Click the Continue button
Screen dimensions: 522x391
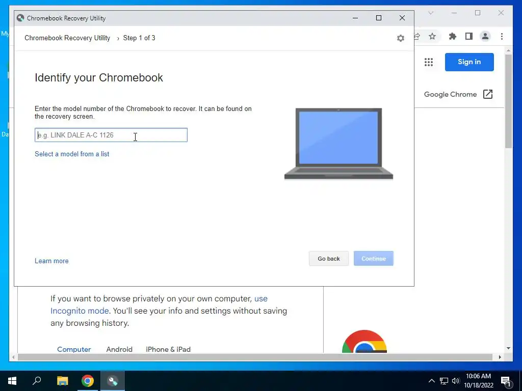point(374,258)
